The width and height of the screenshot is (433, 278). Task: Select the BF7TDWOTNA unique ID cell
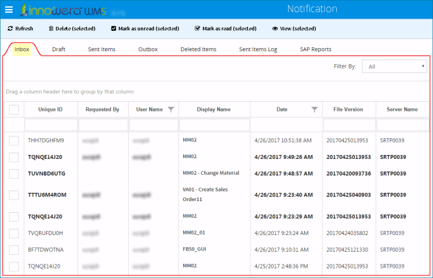(45, 250)
